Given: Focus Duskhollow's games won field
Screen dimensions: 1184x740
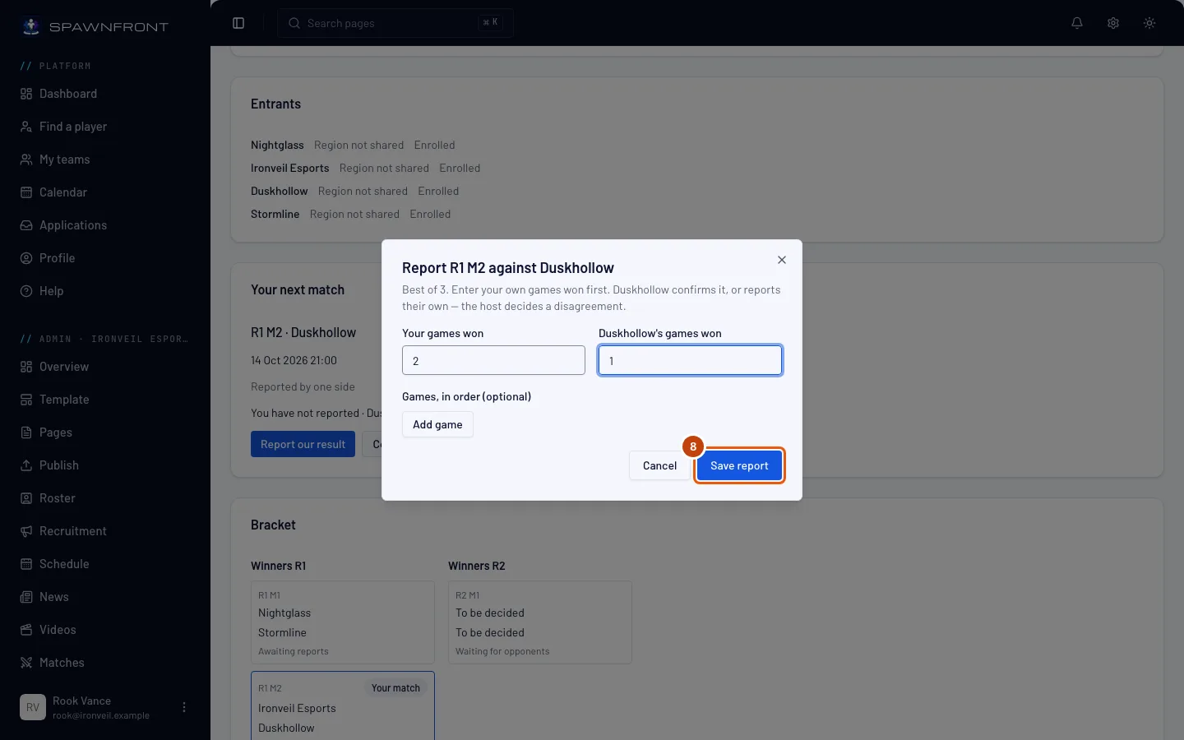Looking at the screenshot, I should click(x=690, y=360).
